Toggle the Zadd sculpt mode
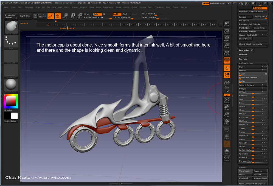Image resolution: width=273 pixels, height=186 pixels. pos(117,14)
